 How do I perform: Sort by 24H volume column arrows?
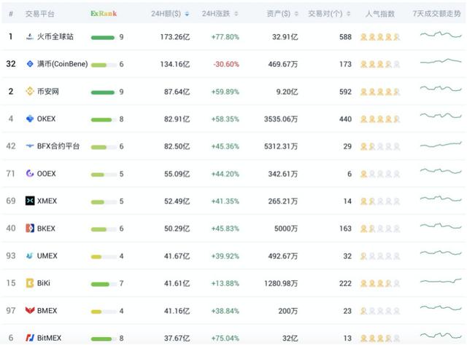point(187,14)
